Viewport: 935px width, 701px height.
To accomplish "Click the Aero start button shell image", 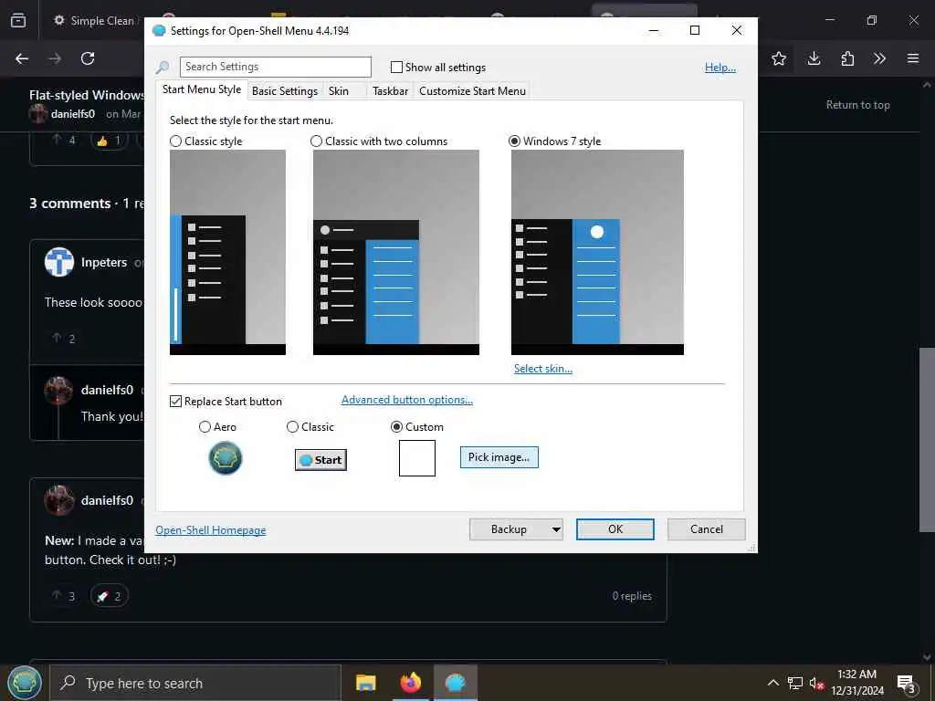I will point(226,458).
